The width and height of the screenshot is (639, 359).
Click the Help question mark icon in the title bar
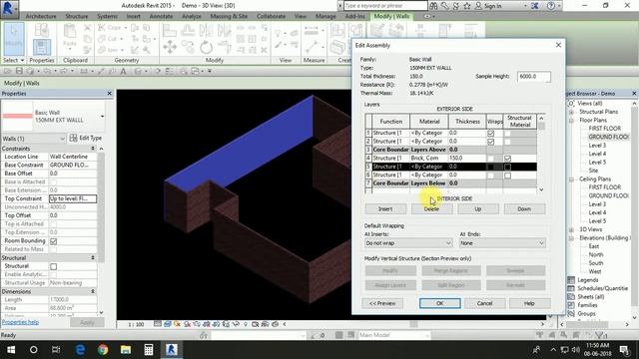(x=551, y=6)
